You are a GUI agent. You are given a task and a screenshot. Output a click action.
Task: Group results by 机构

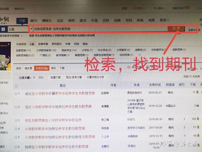pyautogui.click(x=76, y=44)
